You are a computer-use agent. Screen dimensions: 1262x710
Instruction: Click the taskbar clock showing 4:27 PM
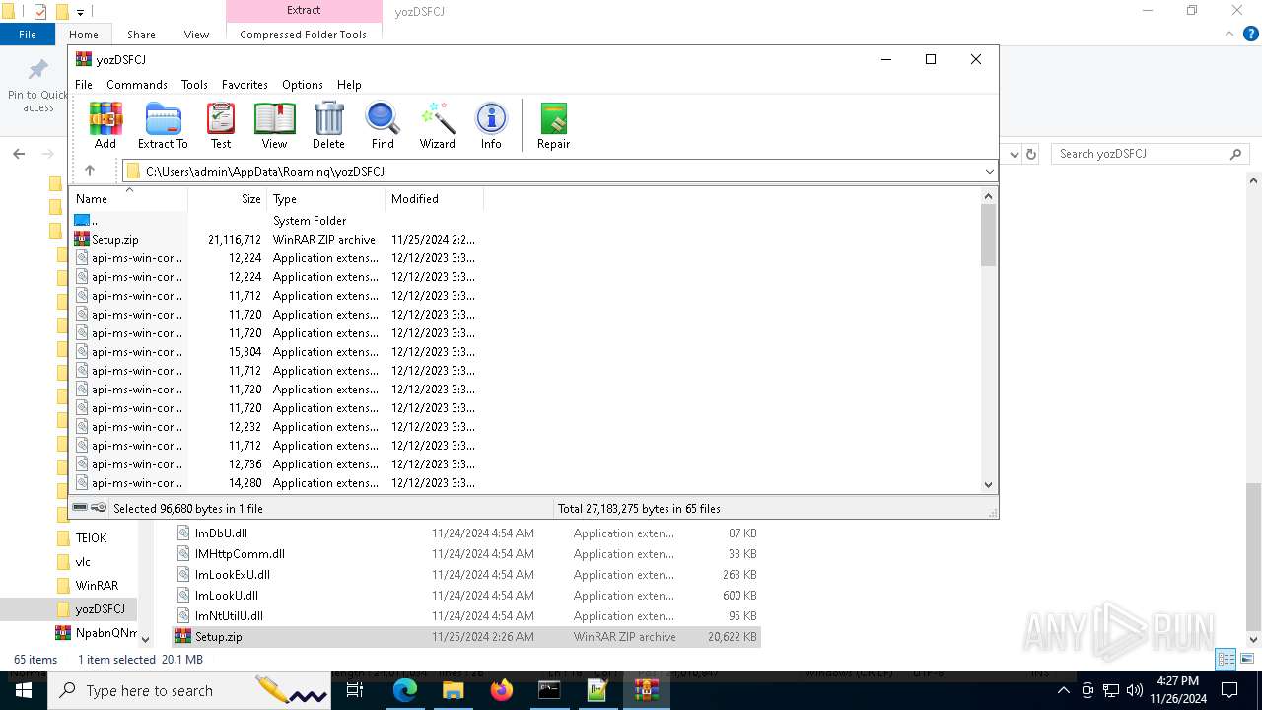pos(1177,690)
